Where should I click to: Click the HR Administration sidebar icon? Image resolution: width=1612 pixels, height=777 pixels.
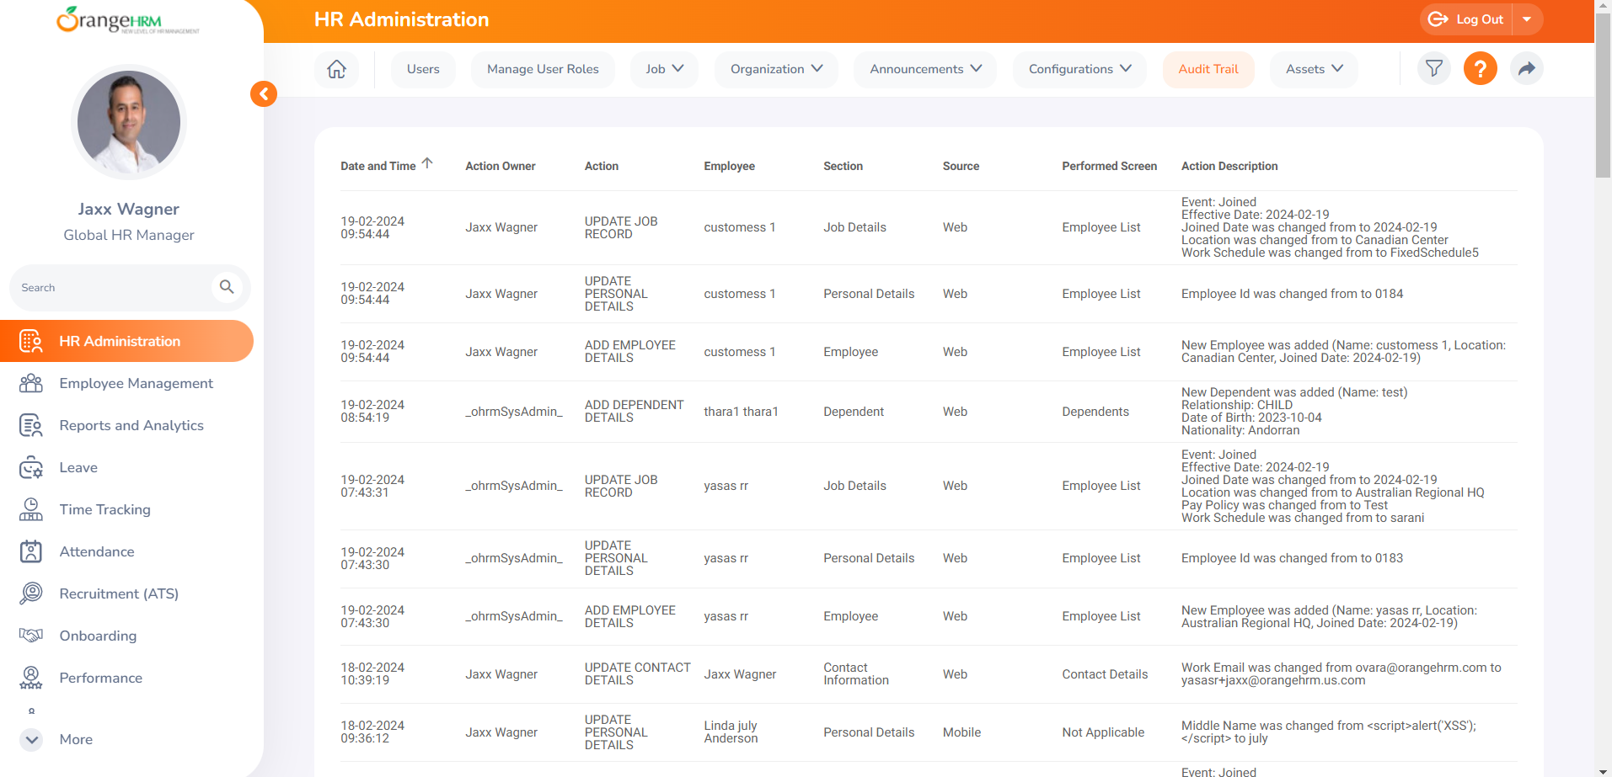[31, 341]
